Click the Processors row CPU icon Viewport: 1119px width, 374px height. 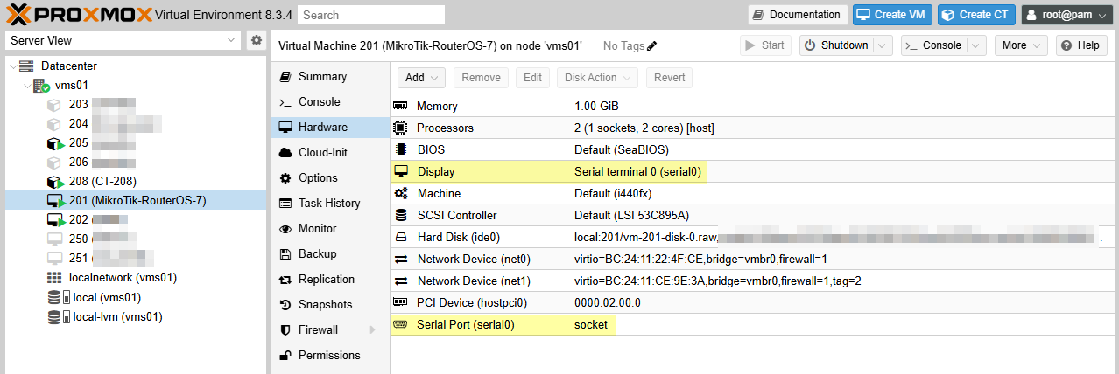click(400, 128)
